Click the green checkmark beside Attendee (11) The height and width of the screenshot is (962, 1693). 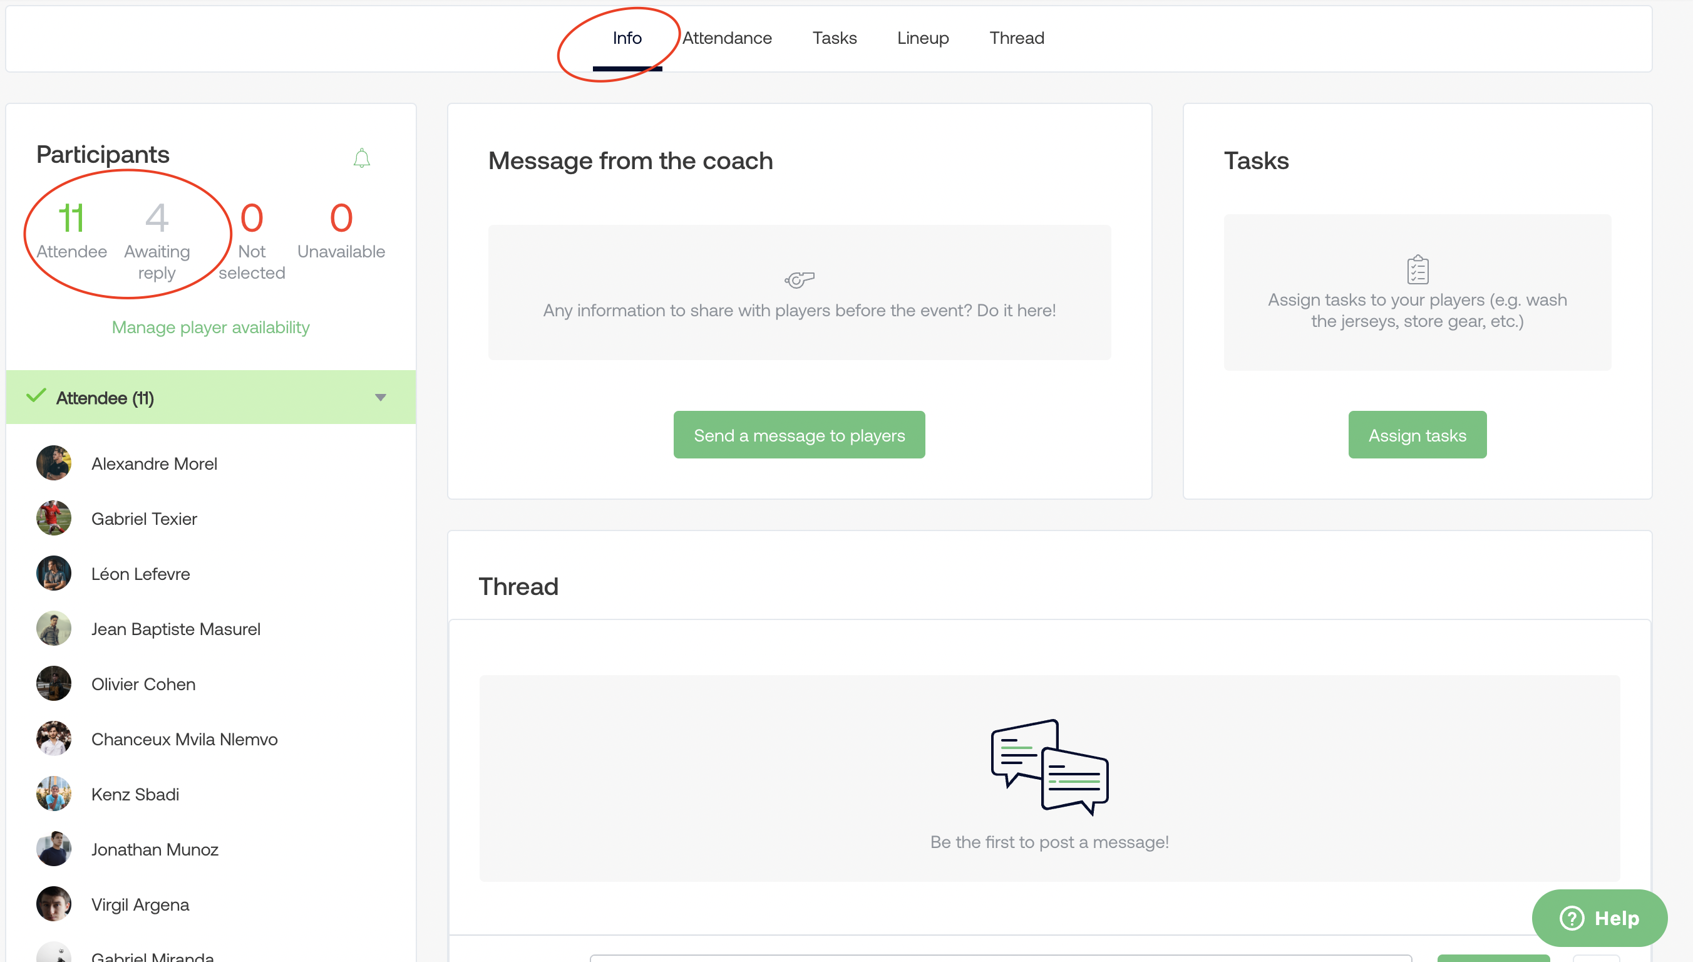click(36, 396)
